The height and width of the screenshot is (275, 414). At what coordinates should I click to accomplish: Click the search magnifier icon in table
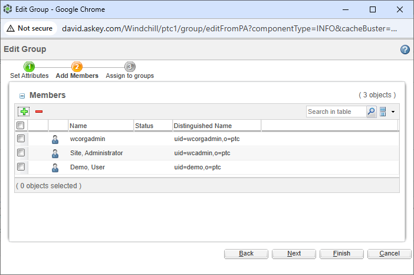pos(371,112)
